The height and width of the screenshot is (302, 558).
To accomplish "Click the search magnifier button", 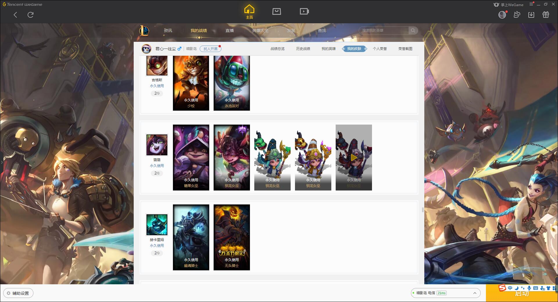I will (413, 30).
